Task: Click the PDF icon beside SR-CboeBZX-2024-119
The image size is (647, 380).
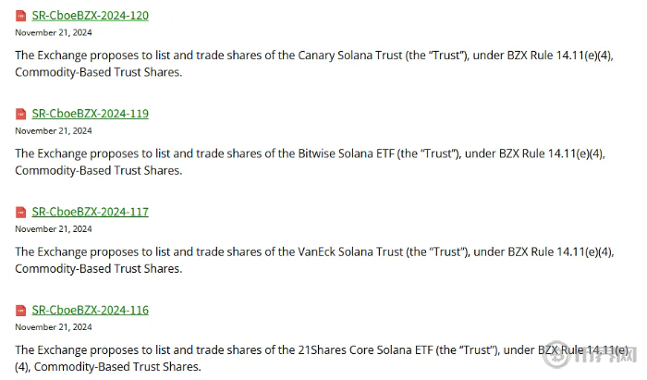Action: tap(20, 114)
